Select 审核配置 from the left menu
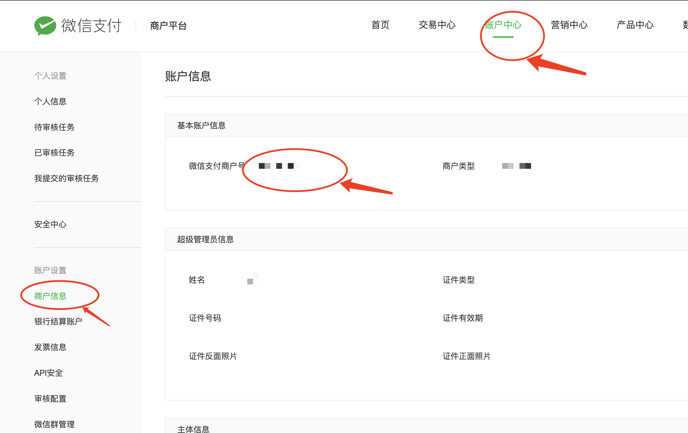Screen dimensions: 688x433 [x=50, y=399]
